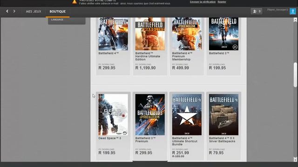Image resolution: width=298 pixels, height=167 pixels.
Task: Click Battlefield 4 Premium Membership title
Action: click(182, 56)
